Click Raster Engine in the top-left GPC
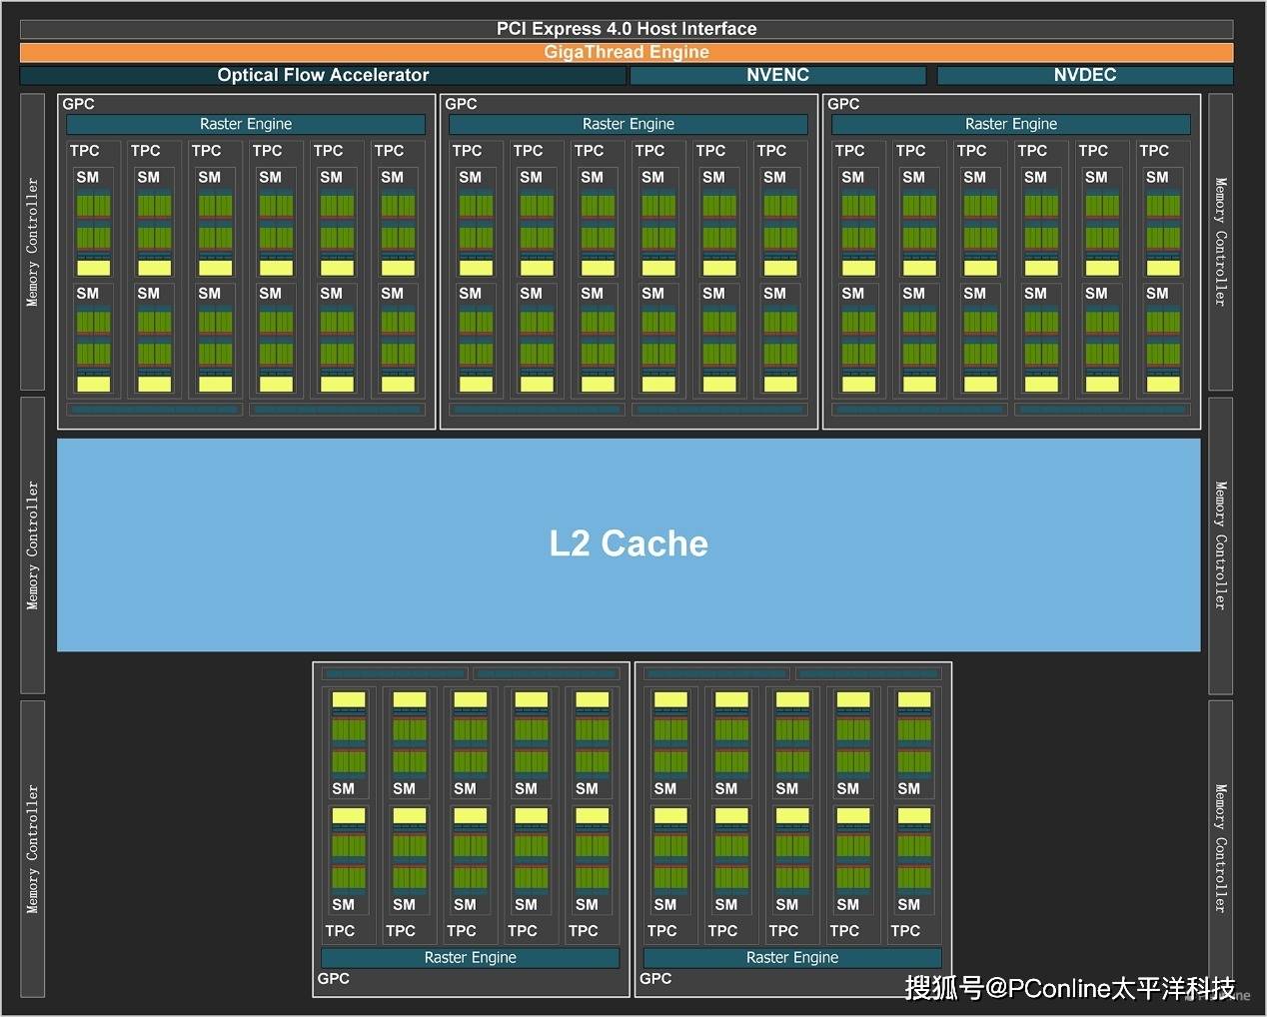 pyautogui.click(x=246, y=124)
